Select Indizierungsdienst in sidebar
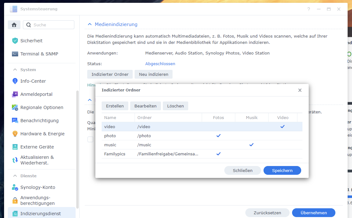This screenshot has height=218, width=352. (x=41, y=214)
